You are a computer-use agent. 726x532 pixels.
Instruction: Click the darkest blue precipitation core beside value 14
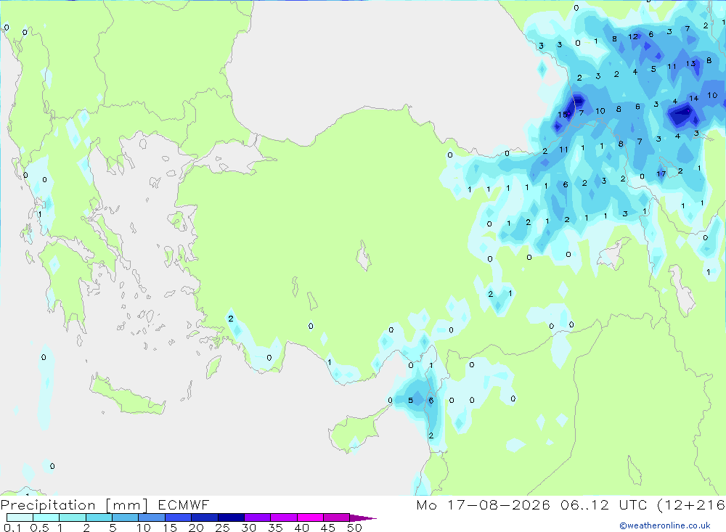pyautogui.click(x=681, y=114)
